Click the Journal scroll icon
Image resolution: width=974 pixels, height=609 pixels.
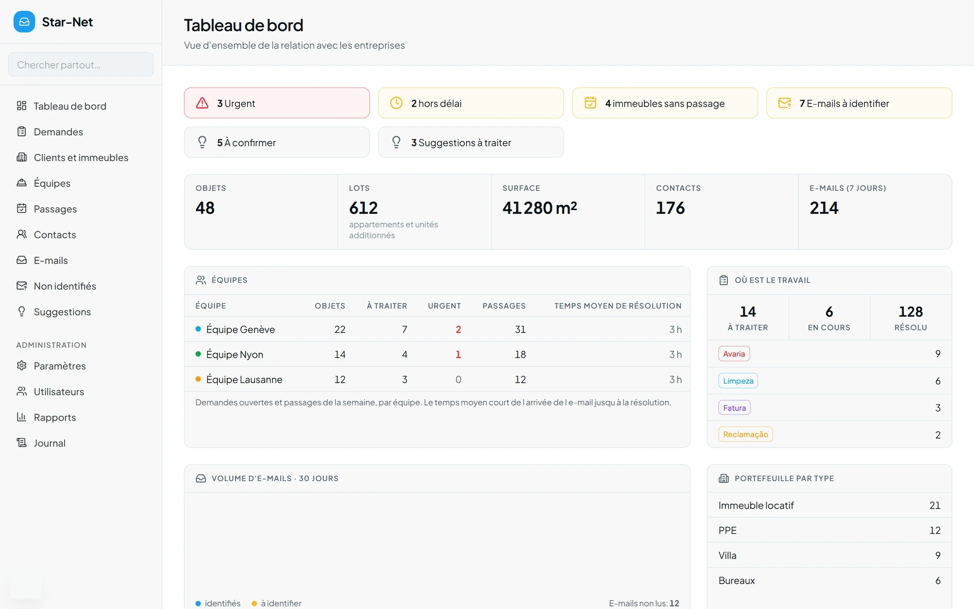click(x=21, y=443)
